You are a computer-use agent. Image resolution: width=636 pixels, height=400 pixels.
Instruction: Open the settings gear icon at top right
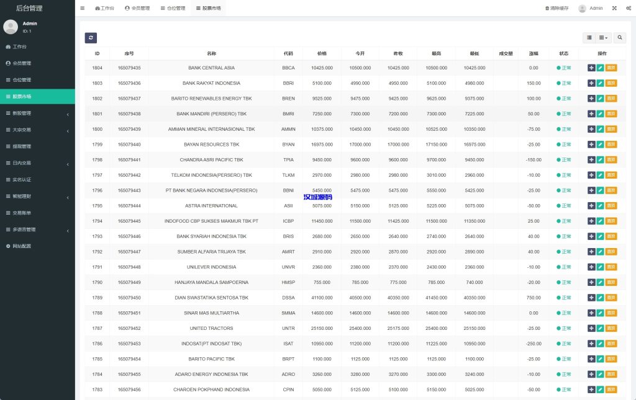tap(627, 8)
